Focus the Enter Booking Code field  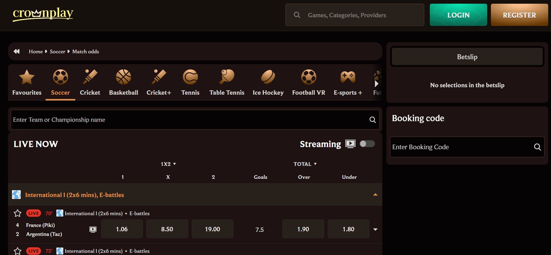point(467,147)
